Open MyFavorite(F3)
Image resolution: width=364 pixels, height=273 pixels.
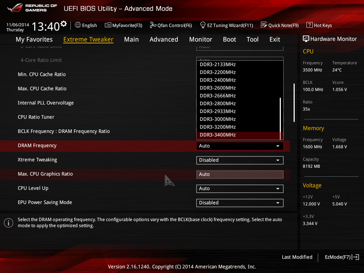(123, 25)
